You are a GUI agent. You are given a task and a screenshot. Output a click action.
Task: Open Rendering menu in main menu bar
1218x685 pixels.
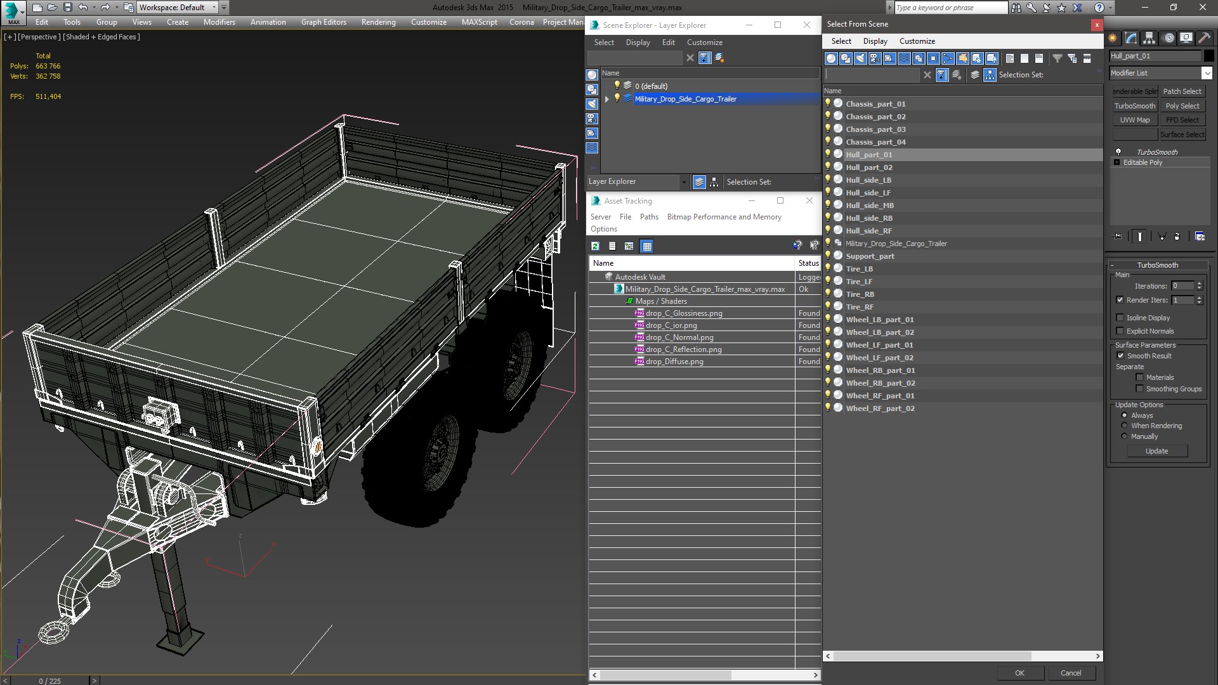(x=378, y=22)
